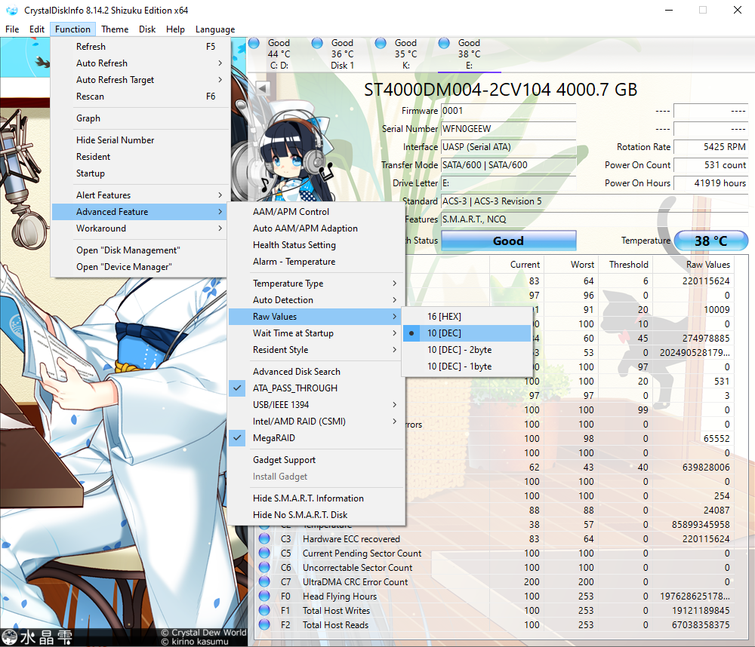The image size is (755, 647).
Task: Toggle the ATA_PASS_THROUGH option
Action: tap(294, 388)
